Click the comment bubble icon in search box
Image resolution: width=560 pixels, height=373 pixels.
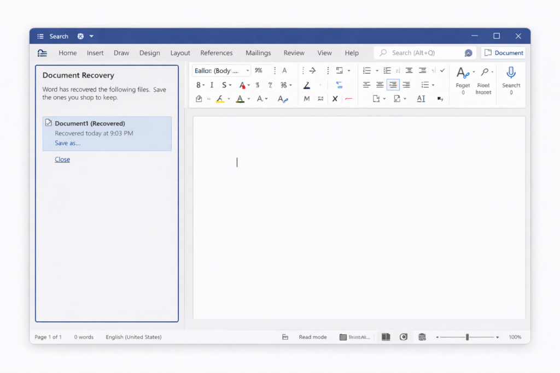468,53
